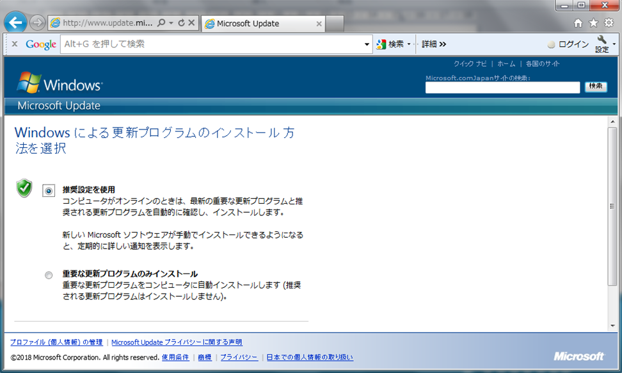Viewport: 622px width, 373px height.
Task: Open the address bar dropdown arrow
Action: (171, 23)
